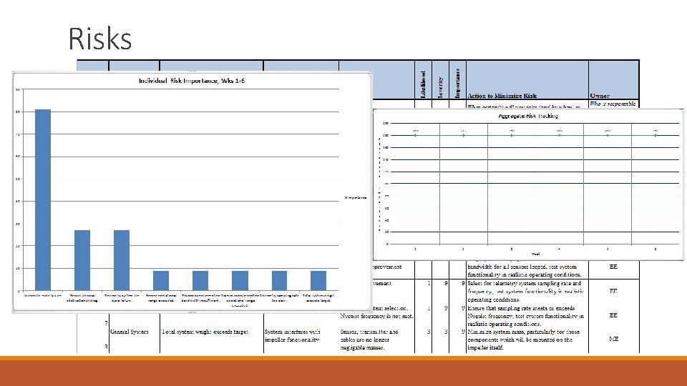Select the "Nyquist frequency is not met" text
The width and height of the screenshot is (687, 386).
377,316
